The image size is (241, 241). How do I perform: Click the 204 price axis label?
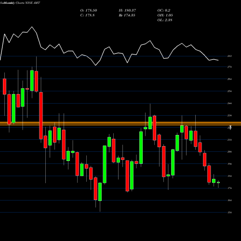point(229,152)
